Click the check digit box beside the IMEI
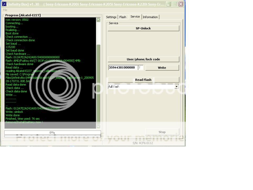253x190 pixels. click(x=140, y=67)
